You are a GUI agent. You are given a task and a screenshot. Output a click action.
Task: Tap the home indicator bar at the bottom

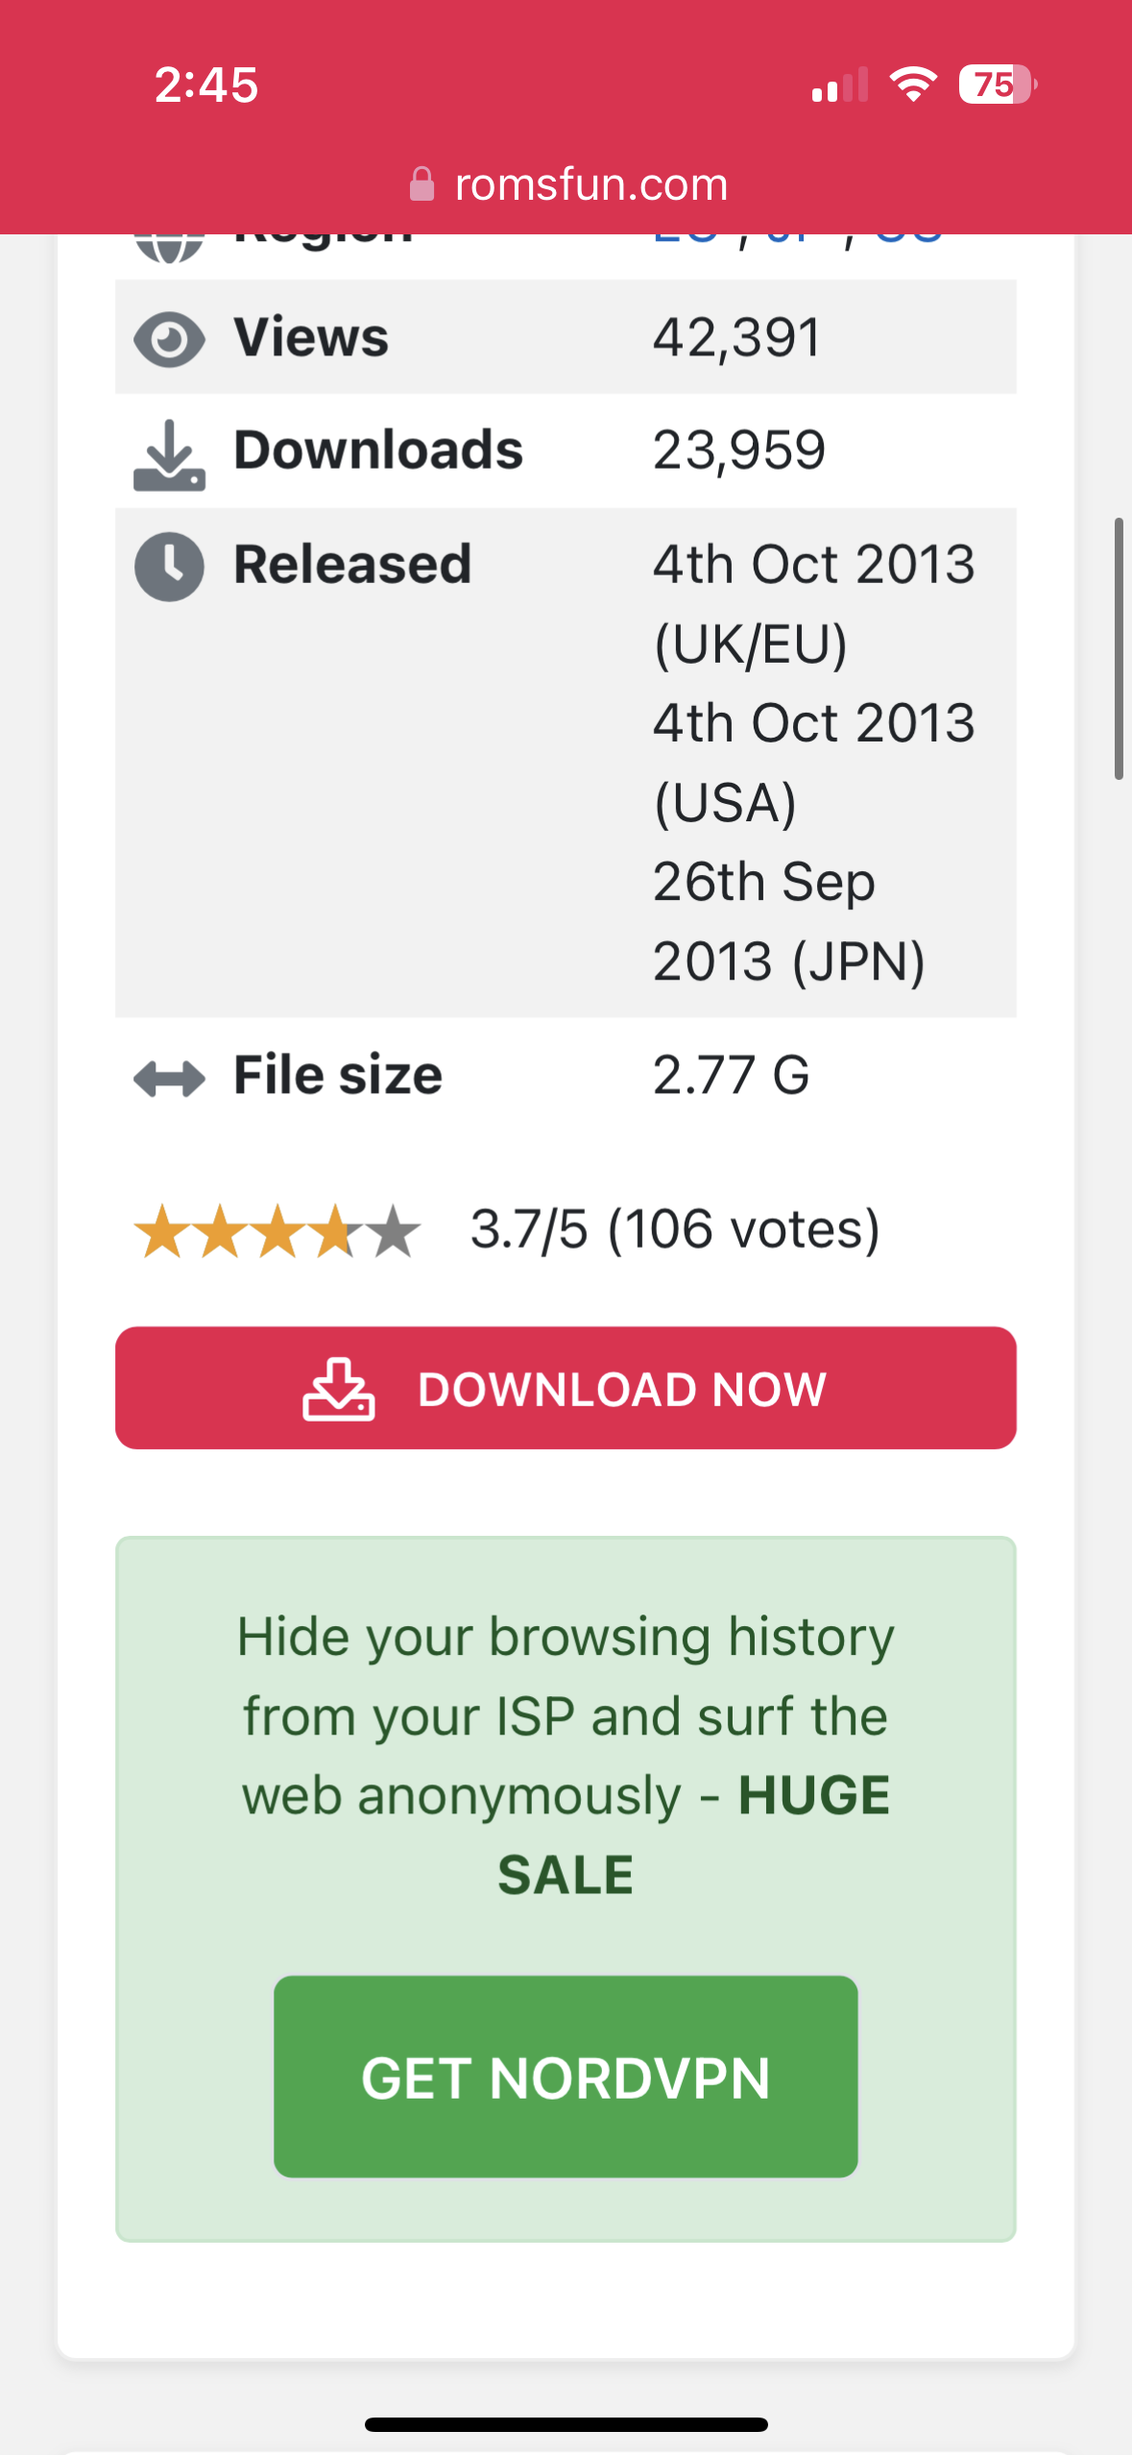pyautogui.click(x=566, y=2424)
